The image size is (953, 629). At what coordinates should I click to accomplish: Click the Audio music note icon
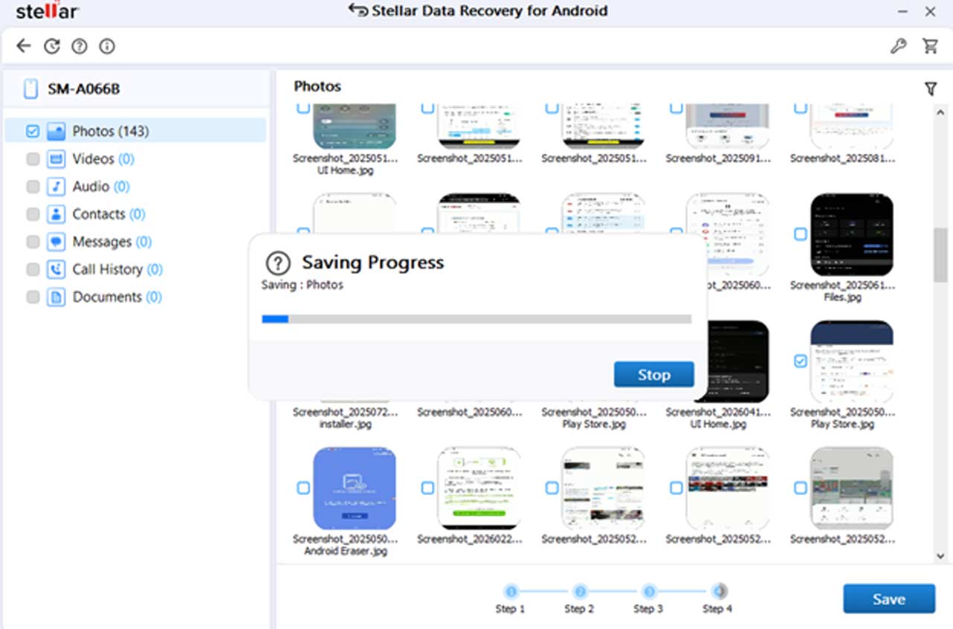pyautogui.click(x=56, y=187)
